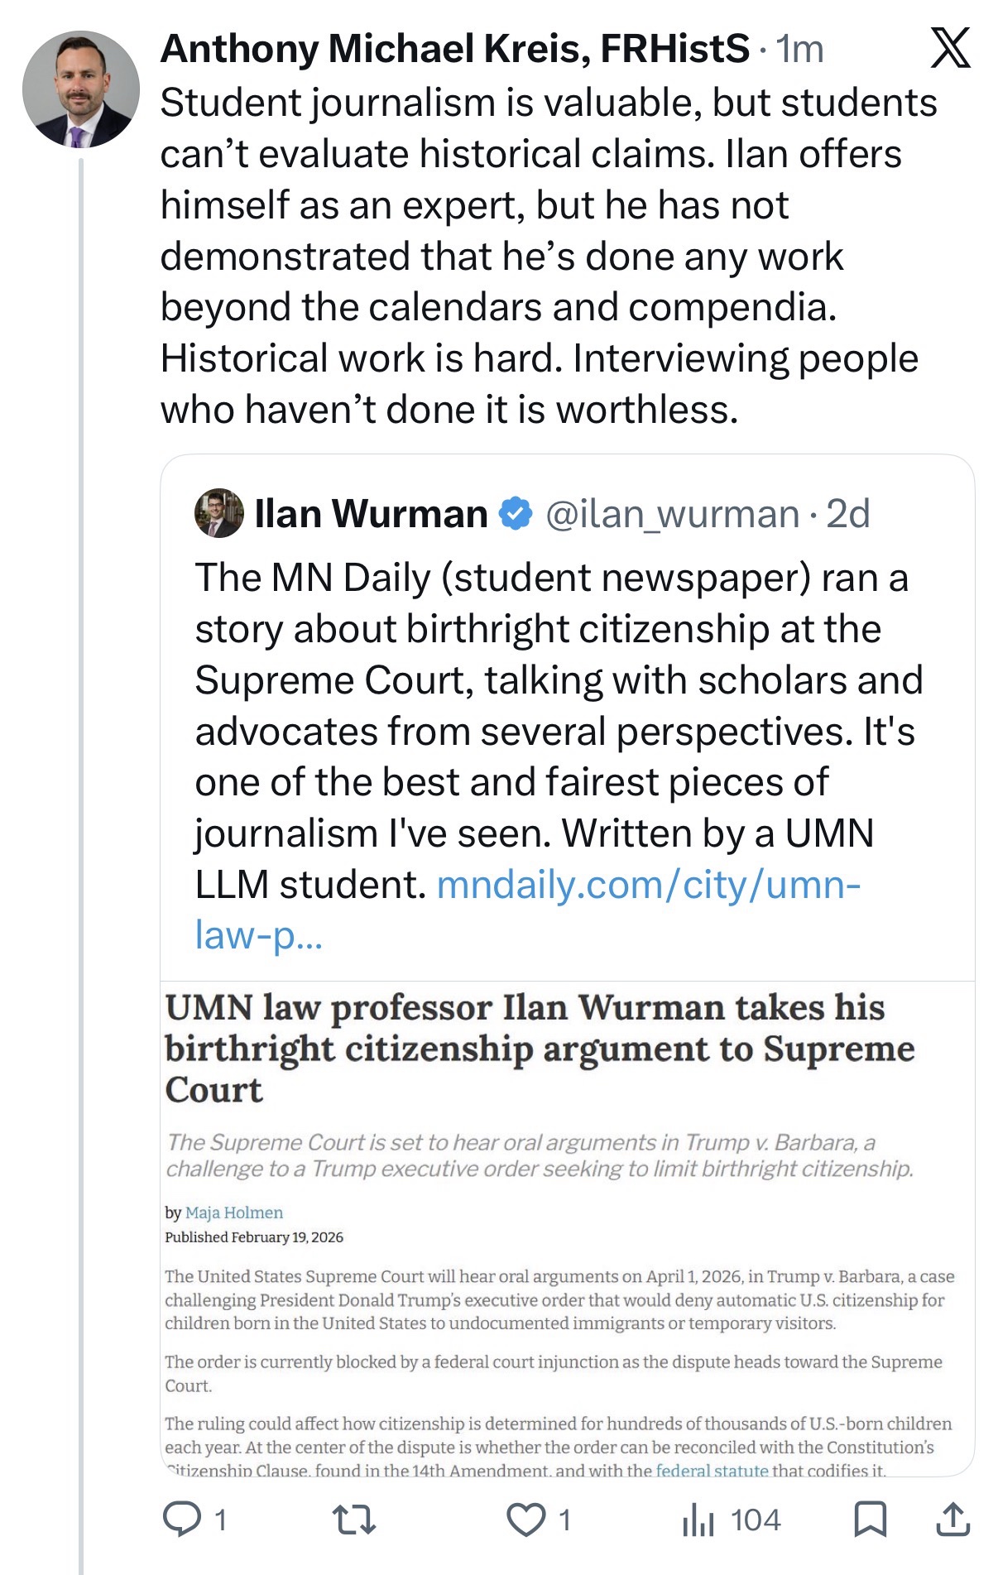Click the 2d timestamp on quoted post
This screenshot has height=1575, width=998.
848,514
